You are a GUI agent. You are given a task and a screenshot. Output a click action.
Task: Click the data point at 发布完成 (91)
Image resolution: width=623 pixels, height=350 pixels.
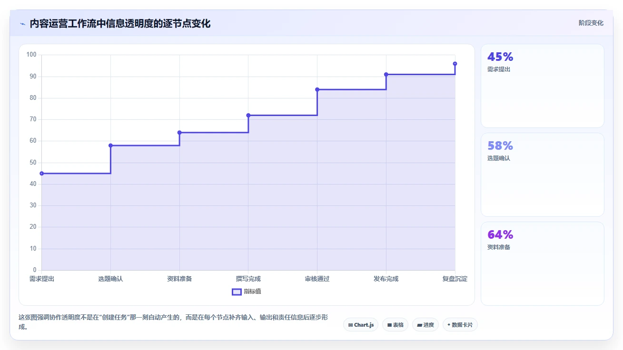(386, 75)
